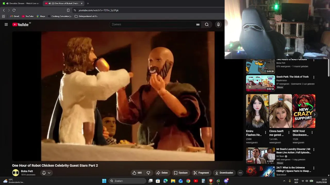The image size is (330, 185).
Task: Open options menu for Emiru short
Action: point(266,133)
